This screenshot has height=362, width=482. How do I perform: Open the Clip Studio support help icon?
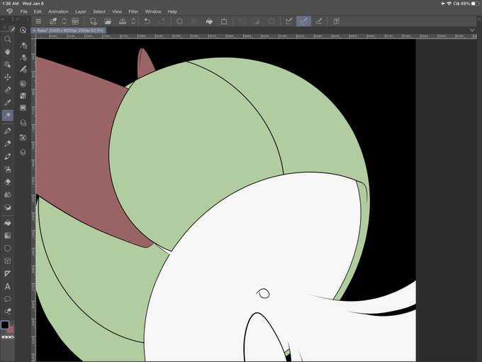coord(336,21)
